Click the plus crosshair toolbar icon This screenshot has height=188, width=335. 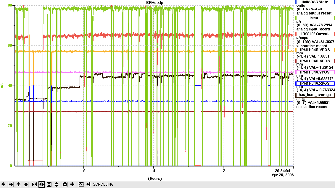coord(73,184)
